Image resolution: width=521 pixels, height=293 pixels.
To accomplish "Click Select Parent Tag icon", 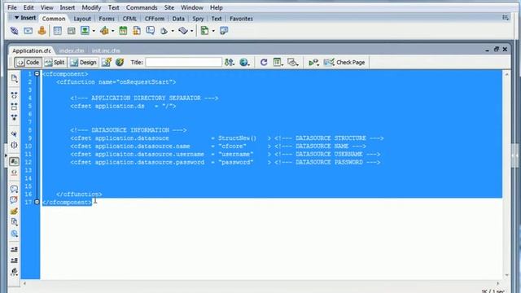I will coord(14,133).
